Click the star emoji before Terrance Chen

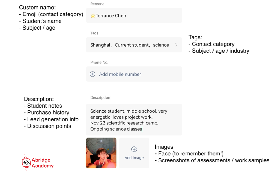[93, 16]
